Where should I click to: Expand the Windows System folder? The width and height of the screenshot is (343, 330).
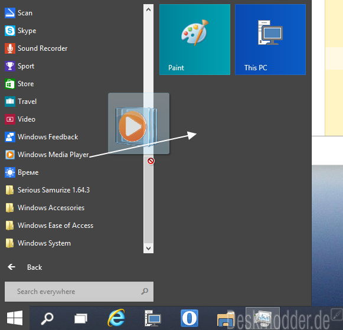pos(38,243)
